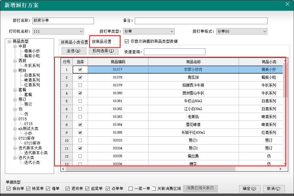Check the selection box for 易订1
Screen dimensions: 294x196
click(x=80, y=140)
